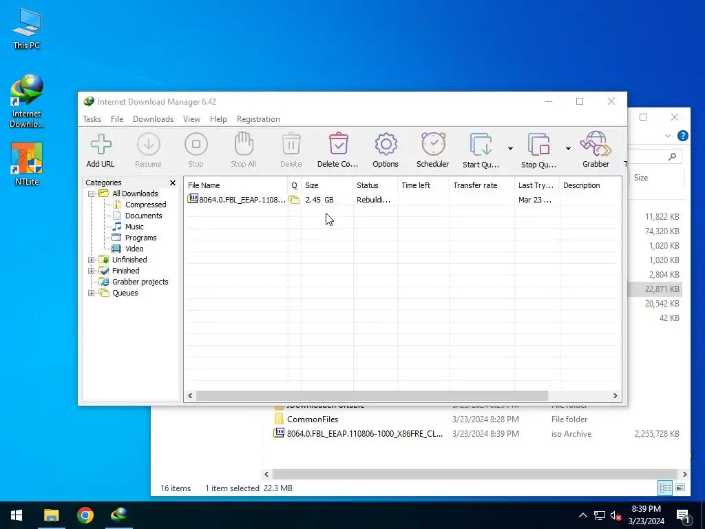Image resolution: width=705 pixels, height=529 pixels.
Task: Sort by the Transfer rate column header
Action: [482, 185]
